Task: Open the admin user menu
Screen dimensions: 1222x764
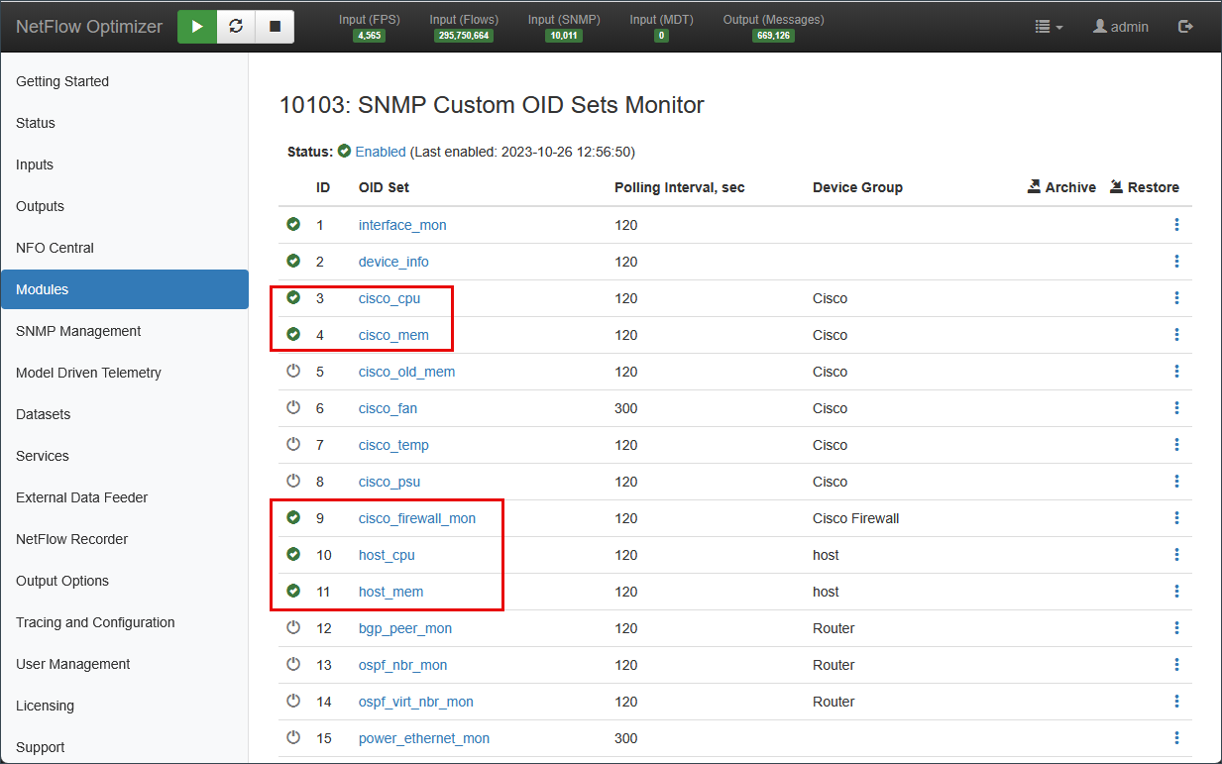Action: coord(1120,27)
